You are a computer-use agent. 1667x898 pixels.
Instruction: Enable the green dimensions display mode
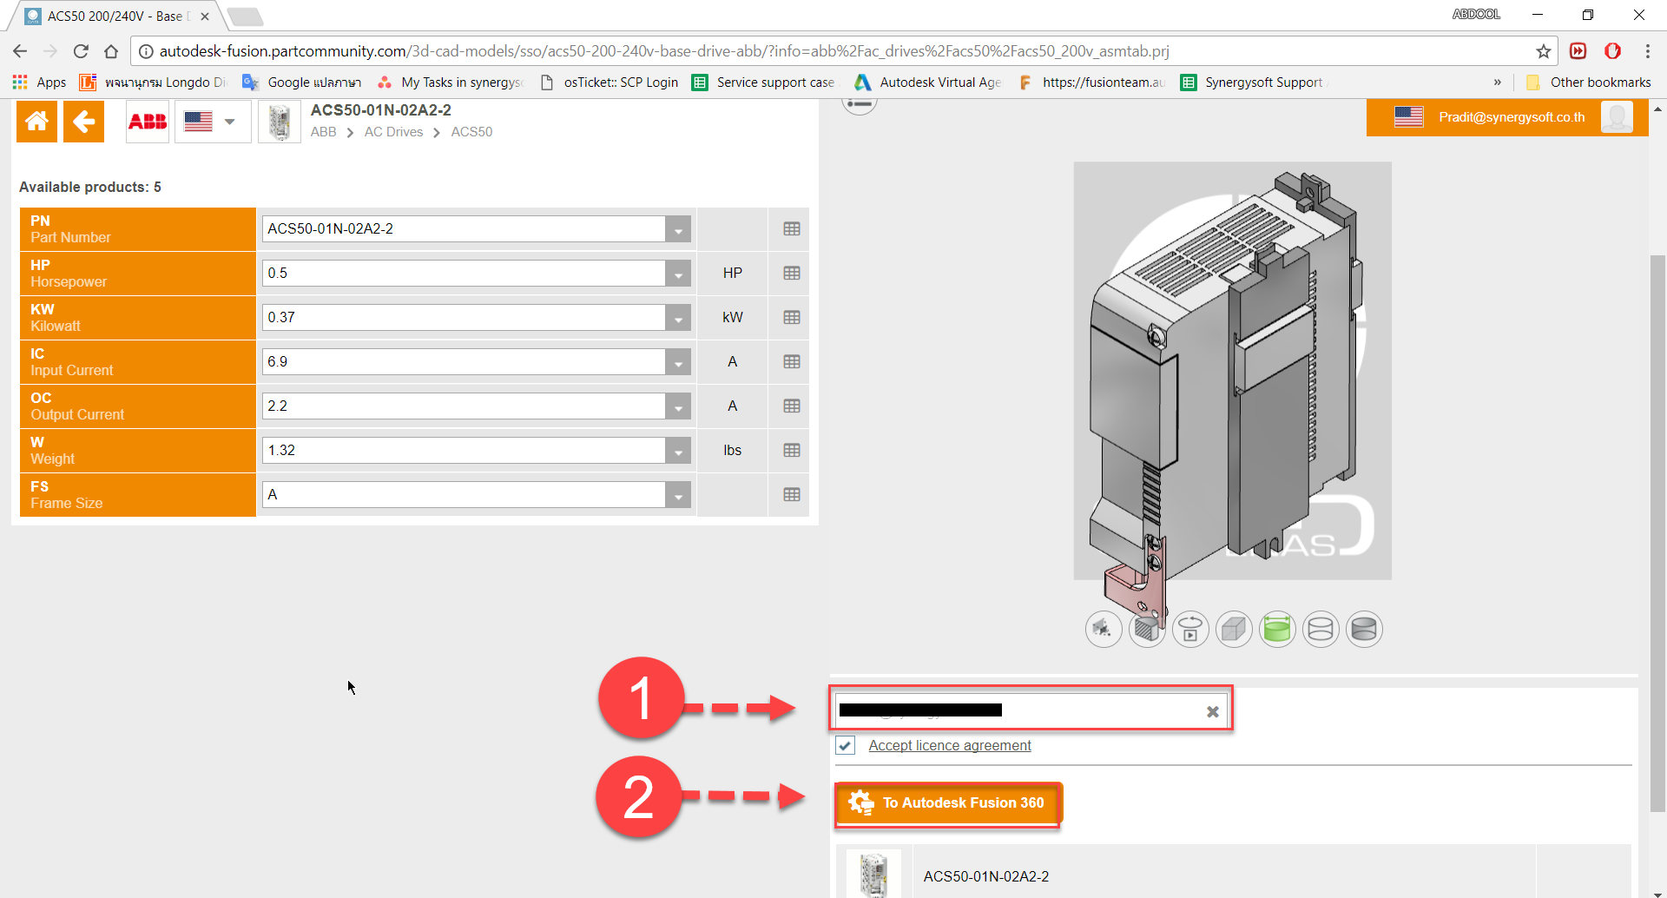tap(1277, 629)
